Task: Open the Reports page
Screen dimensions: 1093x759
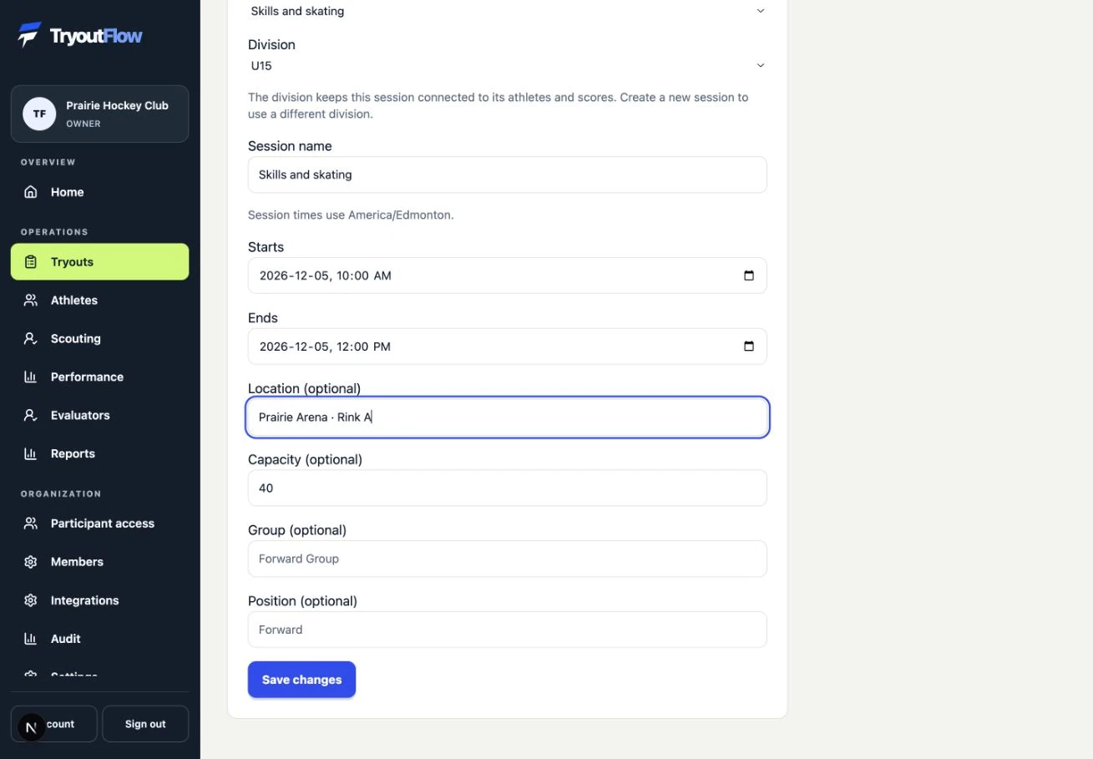Action: 99,454
